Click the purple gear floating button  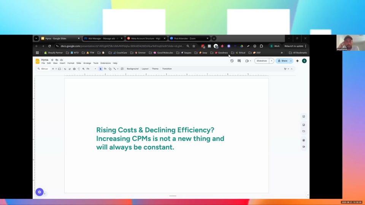click(40, 192)
